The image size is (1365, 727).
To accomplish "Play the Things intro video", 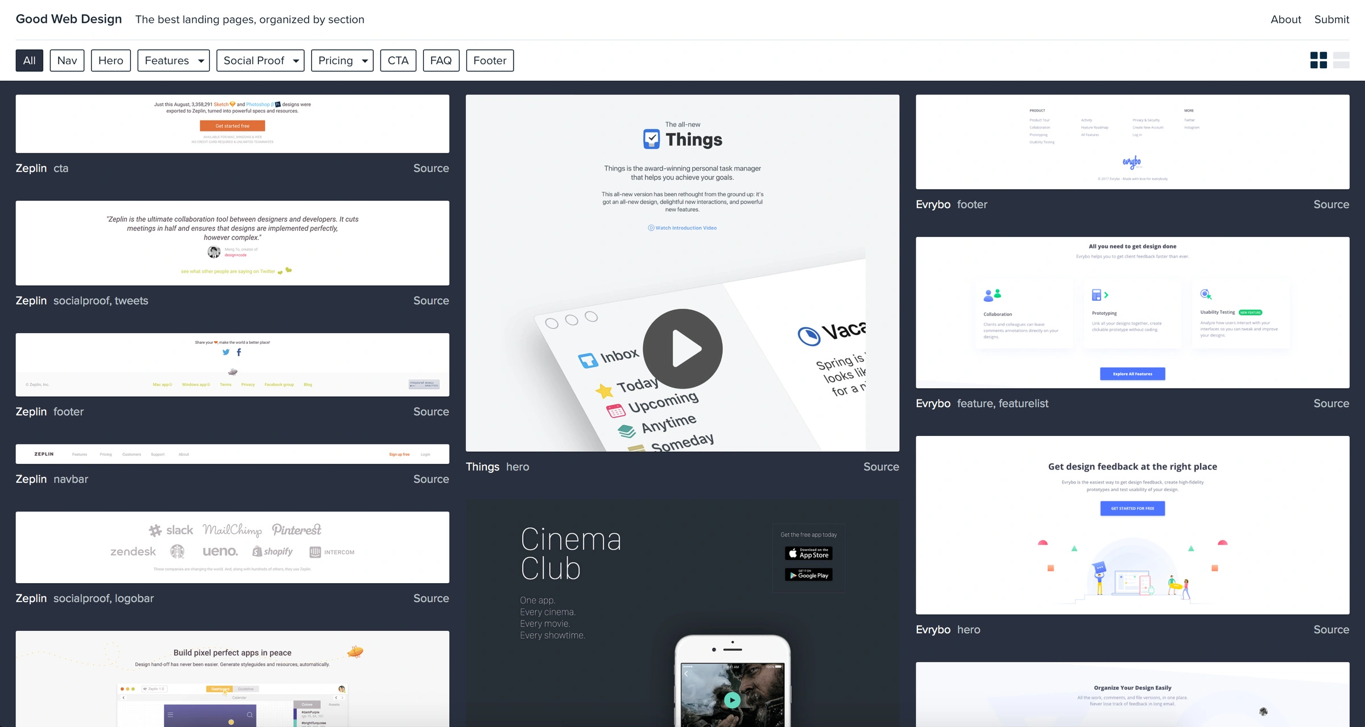I will point(682,348).
